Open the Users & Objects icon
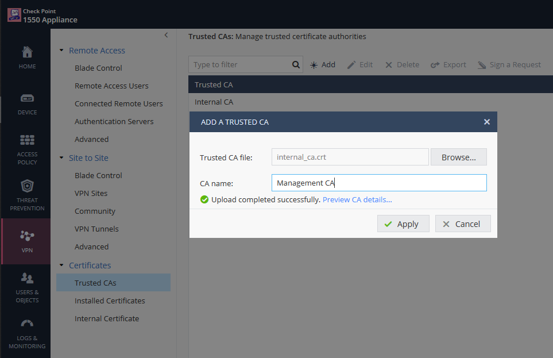The width and height of the screenshot is (553, 358). pos(27,278)
